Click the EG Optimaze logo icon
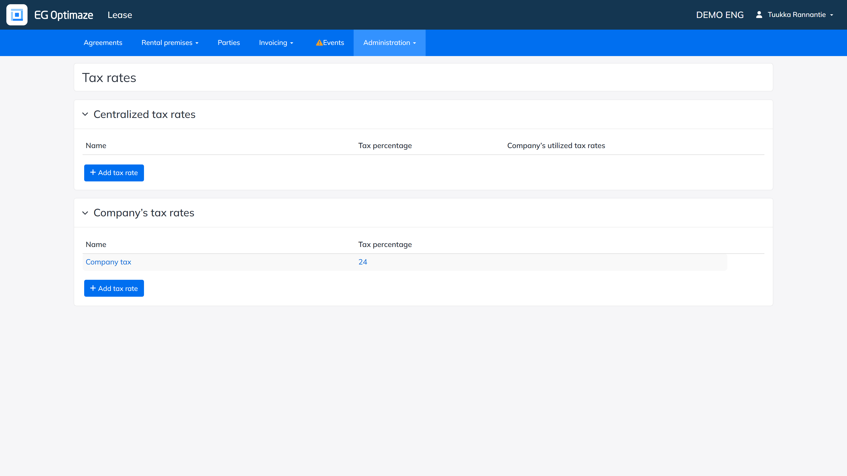847x476 pixels. 17,15
